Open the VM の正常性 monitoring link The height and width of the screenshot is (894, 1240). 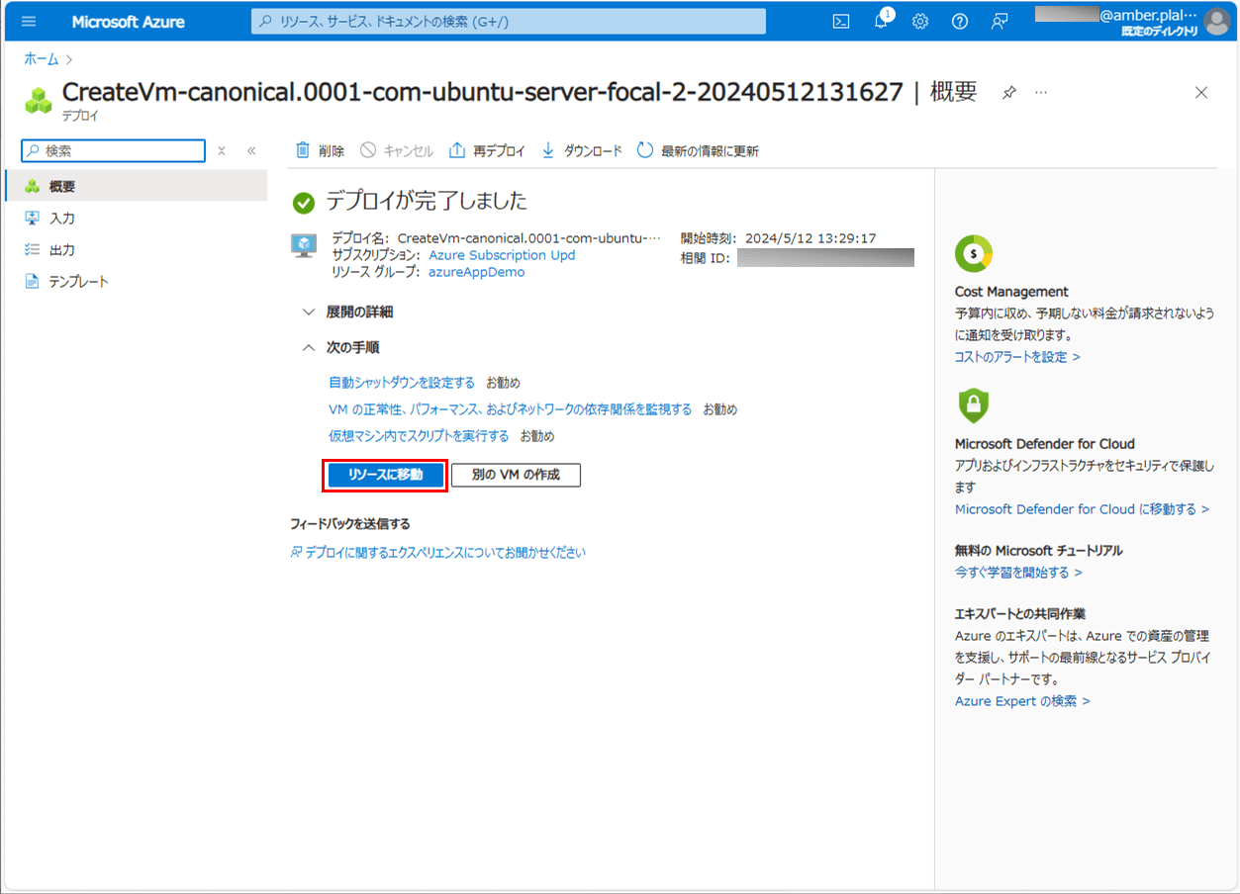[511, 409]
